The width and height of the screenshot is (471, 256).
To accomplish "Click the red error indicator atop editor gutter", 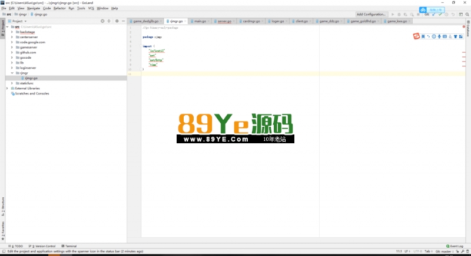I will click(463, 26).
